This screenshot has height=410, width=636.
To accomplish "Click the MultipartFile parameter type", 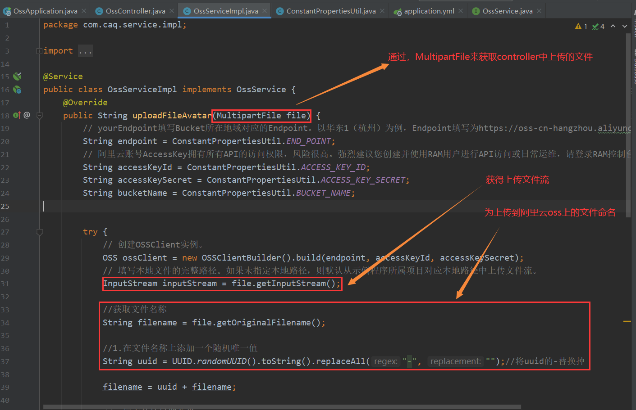I will 249,116.
